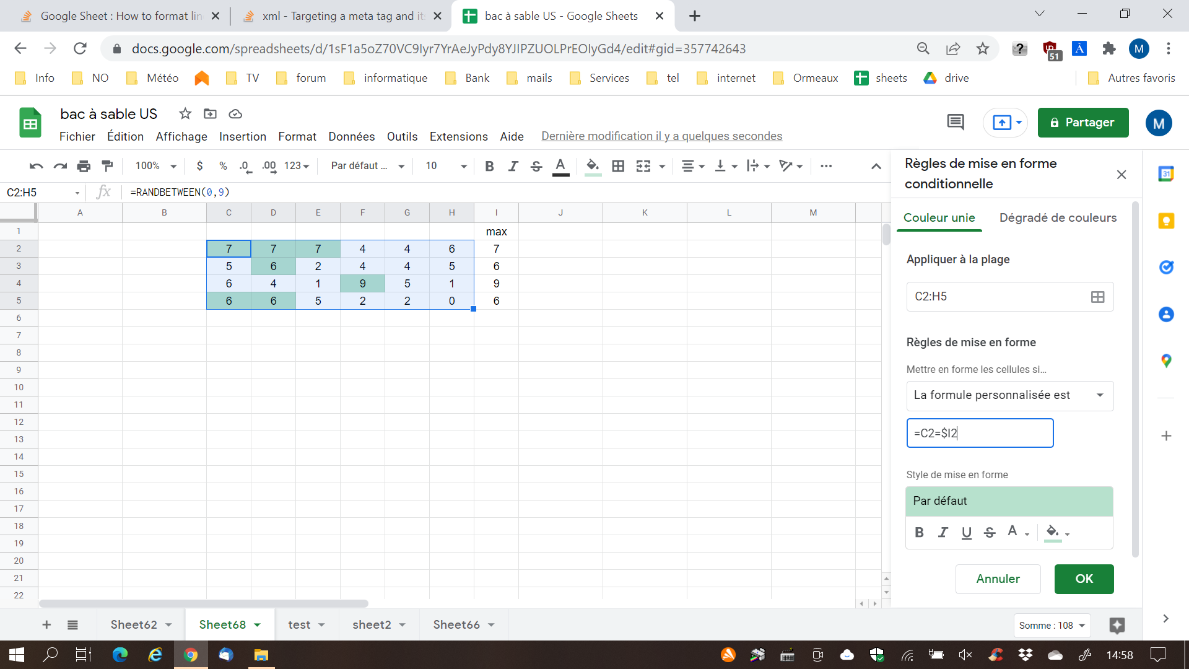Viewport: 1189px width, 669px height.
Task: Toggle strikethrough in format style panel
Action: pos(990,532)
